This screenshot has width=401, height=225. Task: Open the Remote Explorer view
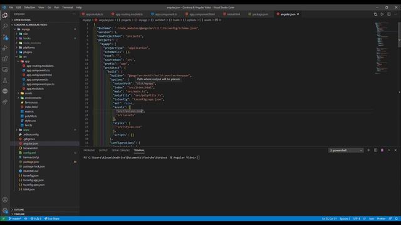click(x=5, y=69)
